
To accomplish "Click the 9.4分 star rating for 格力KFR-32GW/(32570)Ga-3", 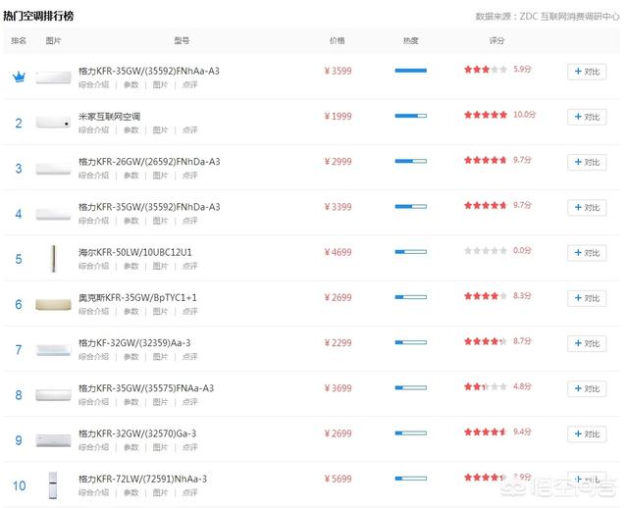I will (486, 432).
